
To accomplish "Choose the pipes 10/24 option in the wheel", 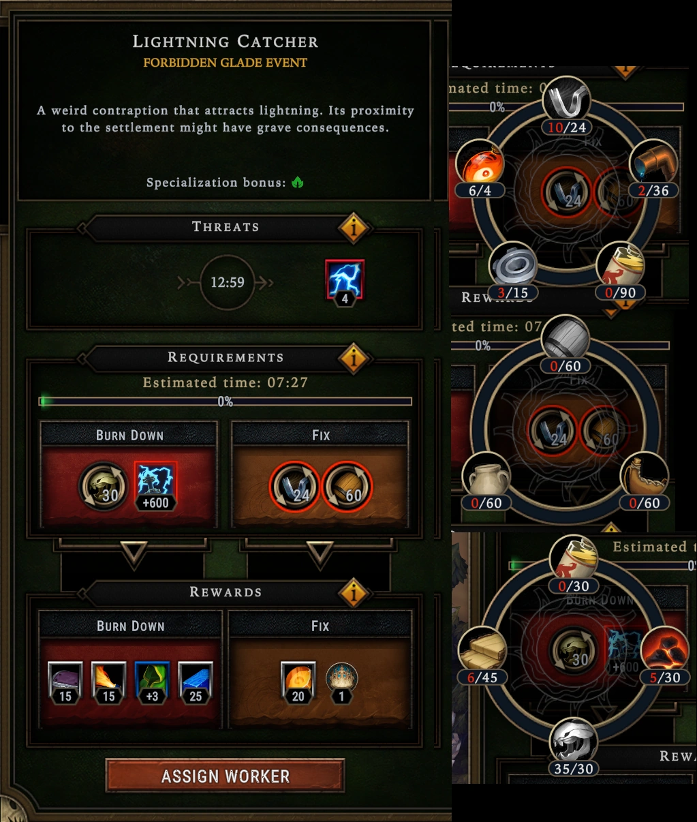I will [x=567, y=106].
